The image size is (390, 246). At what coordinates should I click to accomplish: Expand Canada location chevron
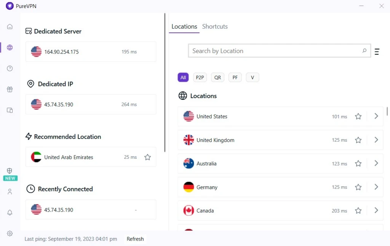click(376, 211)
